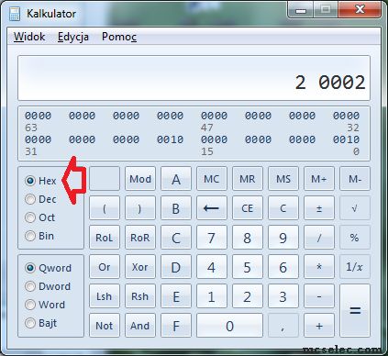Click the reciprocal 1/x button

[355, 267]
